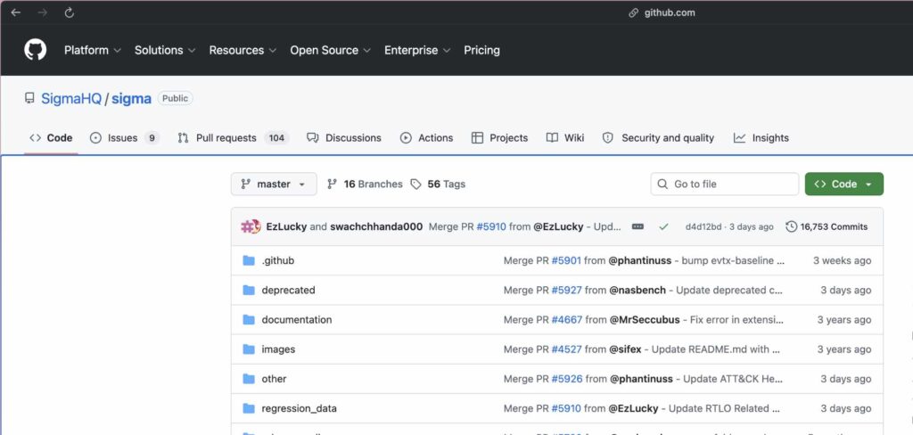Open the regression_data folder
This screenshot has width=913, height=435.
299,408
